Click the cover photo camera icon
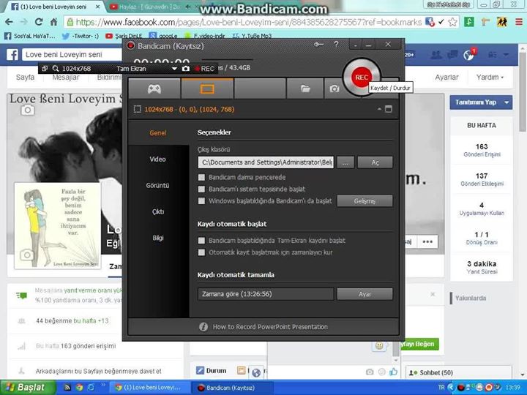Viewport: 527px width, 395px height. click(x=28, y=110)
